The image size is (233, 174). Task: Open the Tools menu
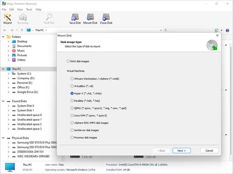pyautogui.click(x=29, y=10)
